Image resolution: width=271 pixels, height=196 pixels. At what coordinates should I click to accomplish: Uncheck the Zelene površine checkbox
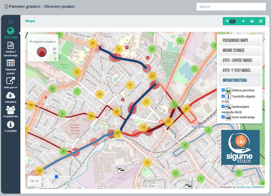[x=223, y=90]
